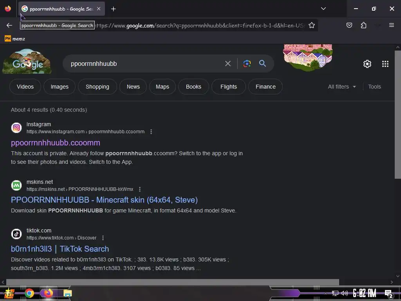
Task: Bookmark this page with the star icon
Action: 311,25
